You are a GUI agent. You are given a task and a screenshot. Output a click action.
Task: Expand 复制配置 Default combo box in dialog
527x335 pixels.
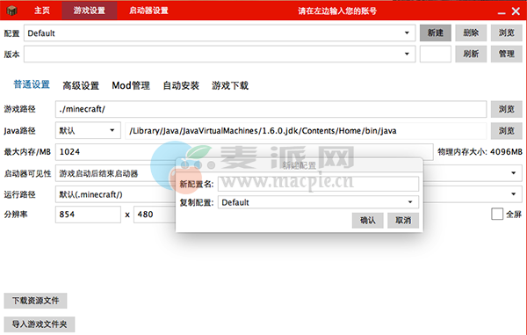(318, 202)
